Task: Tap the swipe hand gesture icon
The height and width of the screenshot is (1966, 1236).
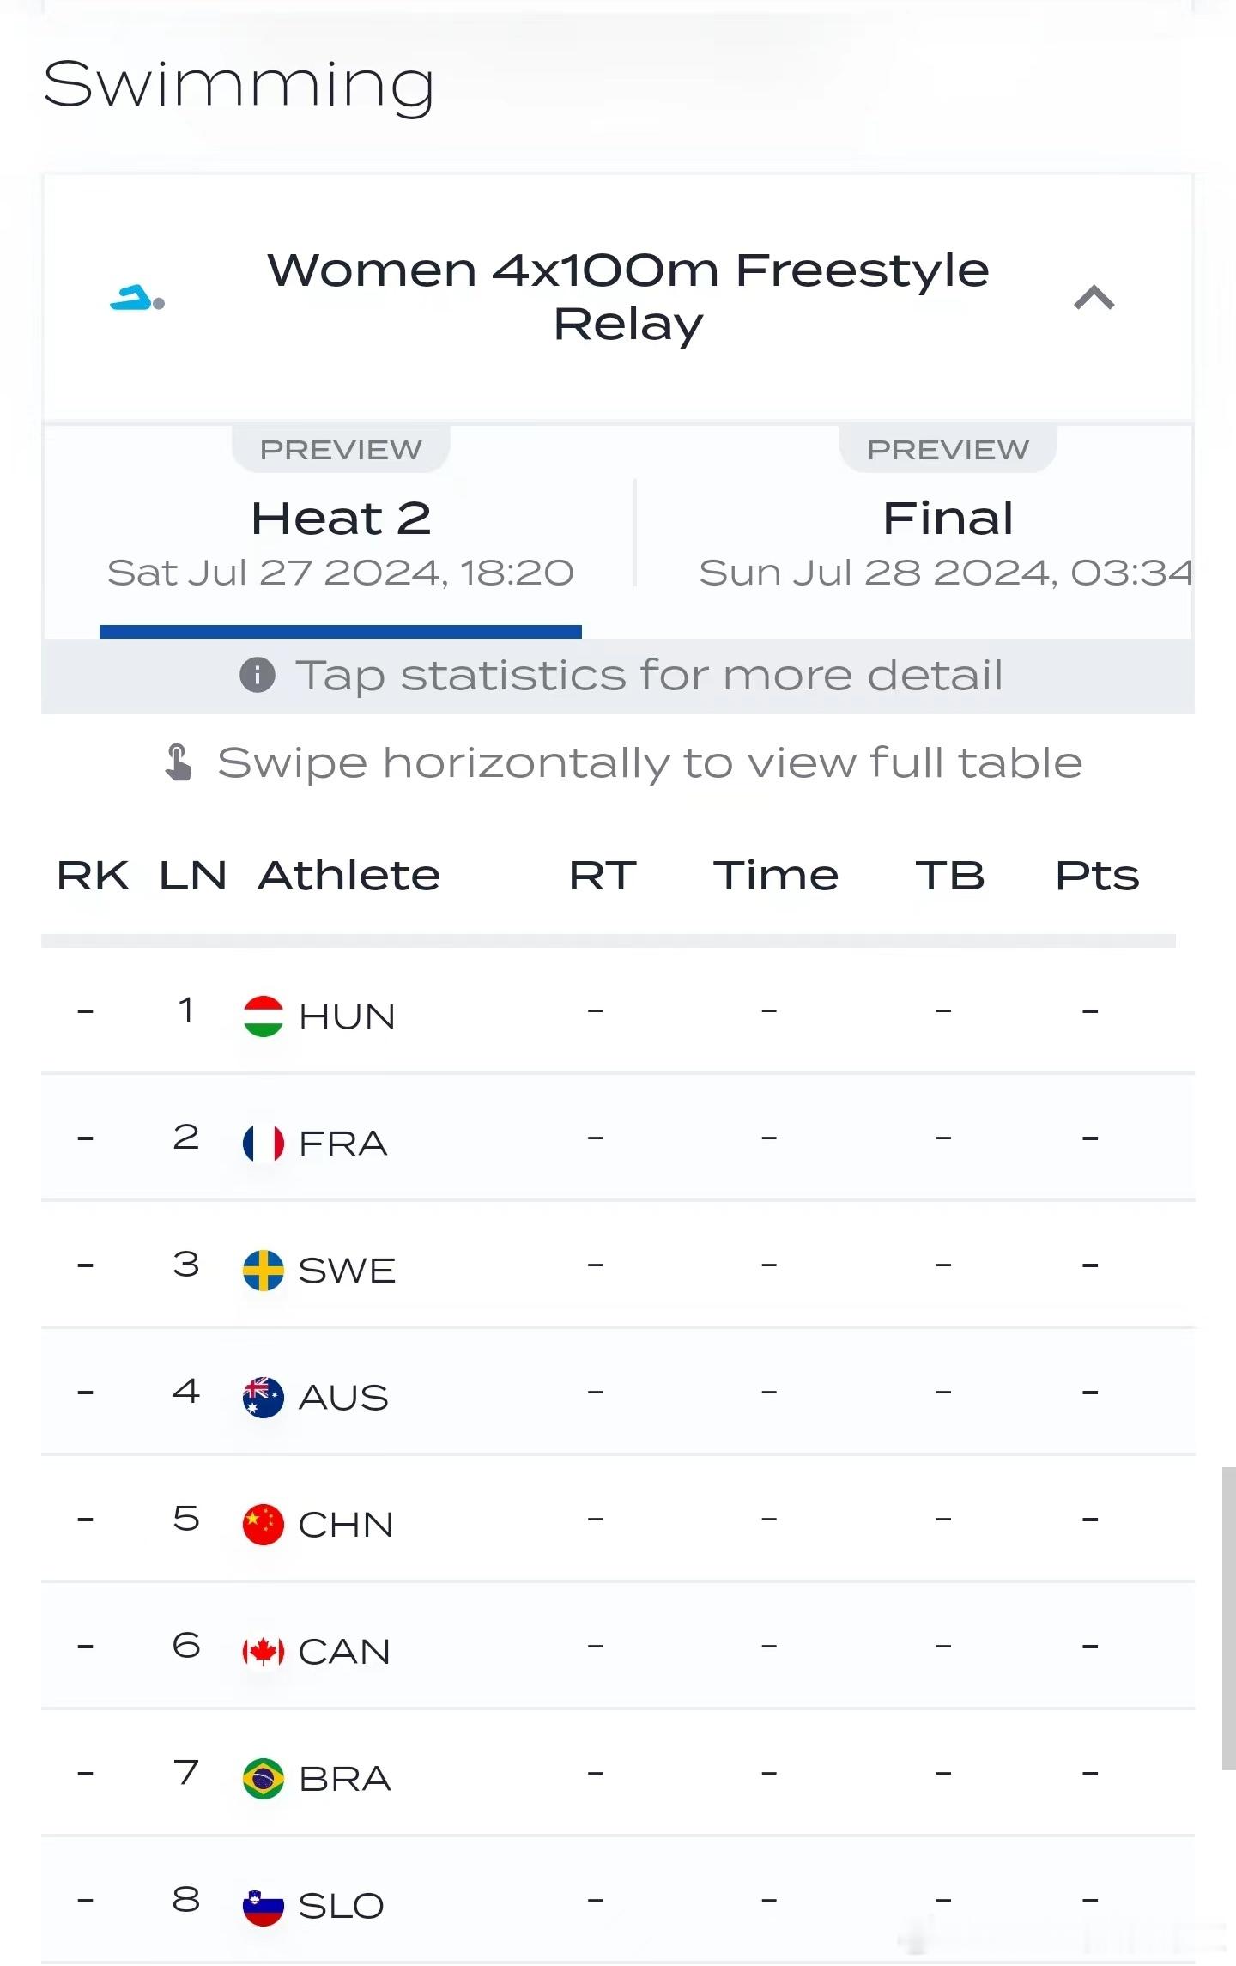Action: [x=178, y=762]
